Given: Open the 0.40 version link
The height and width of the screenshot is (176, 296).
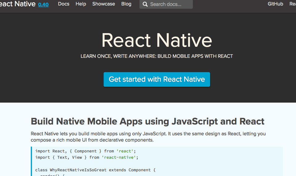Looking at the screenshot, I should tap(43, 4).
